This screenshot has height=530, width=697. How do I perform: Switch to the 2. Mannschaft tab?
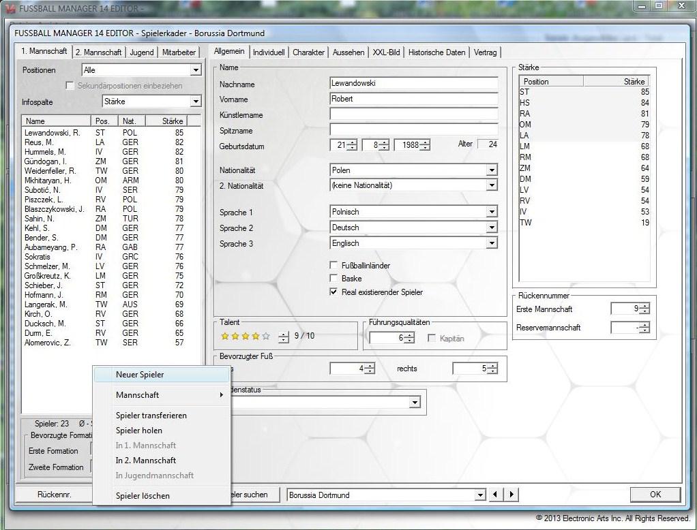point(98,52)
